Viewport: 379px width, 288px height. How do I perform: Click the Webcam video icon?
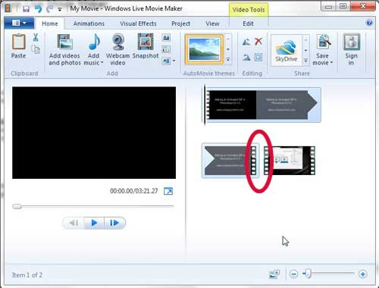click(x=118, y=42)
